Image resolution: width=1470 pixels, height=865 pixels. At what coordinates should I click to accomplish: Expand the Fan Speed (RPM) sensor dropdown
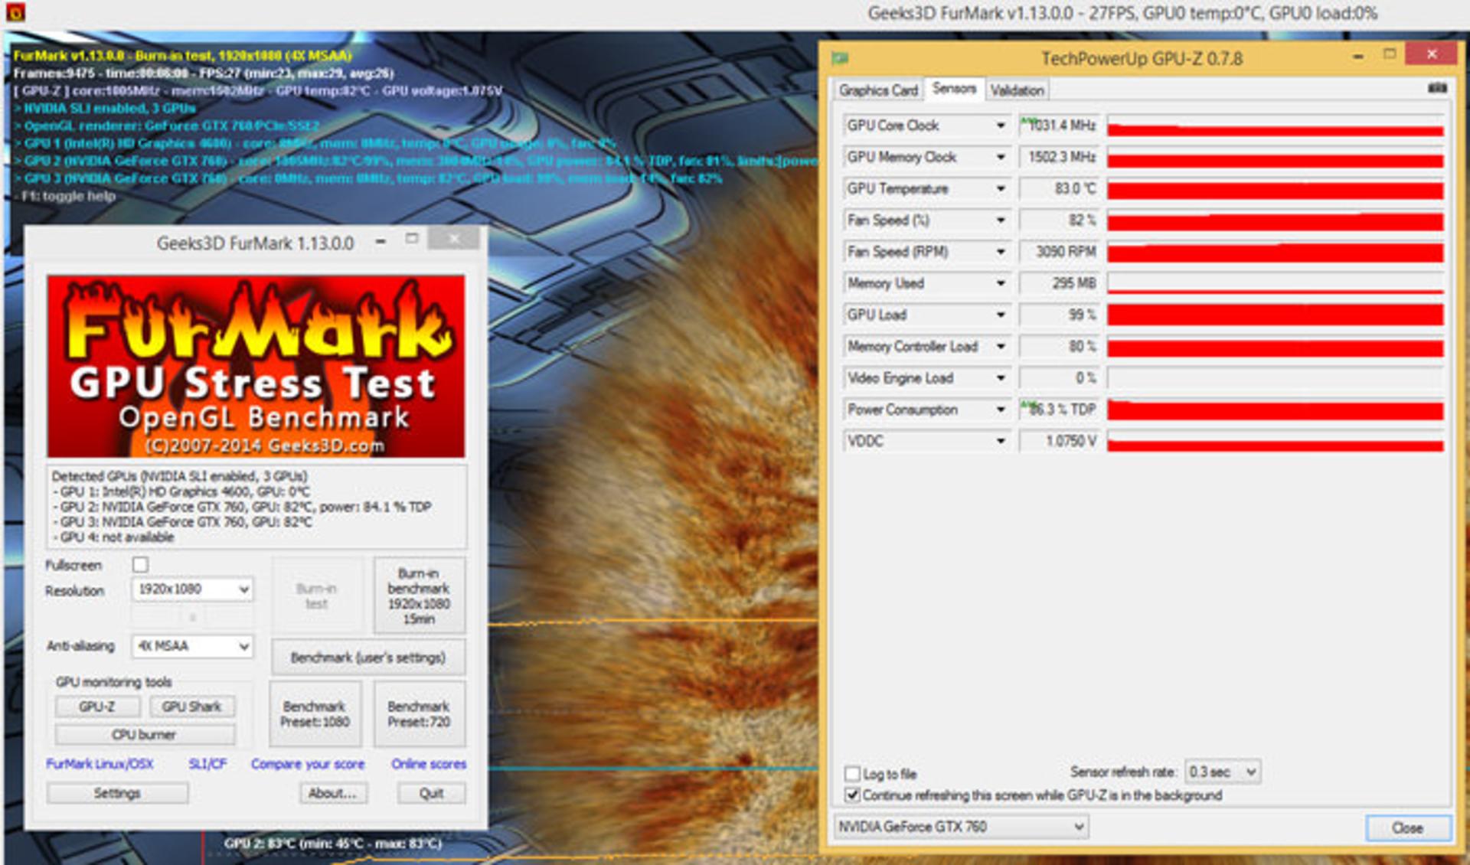(1000, 252)
